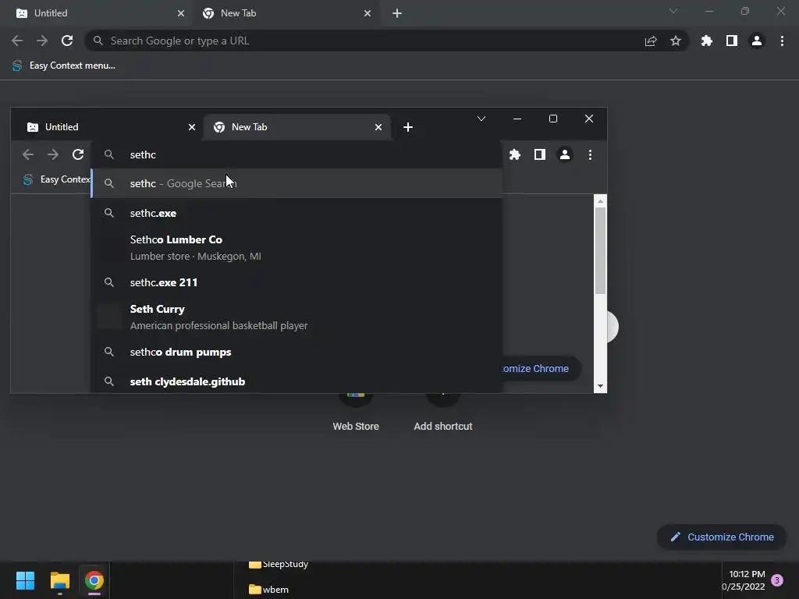The height and width of the screenshot is (599, 799).
Task: Click Back arrow in outer Chrome window
Action: pos(17,41)
